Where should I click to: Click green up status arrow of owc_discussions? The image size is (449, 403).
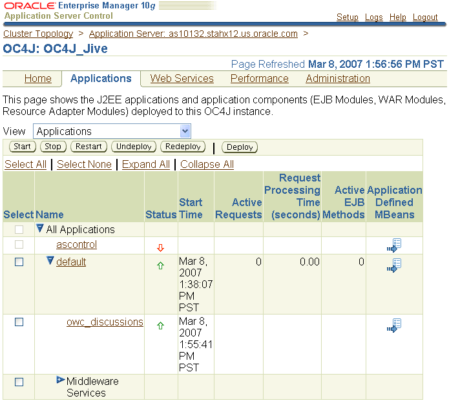160,325
